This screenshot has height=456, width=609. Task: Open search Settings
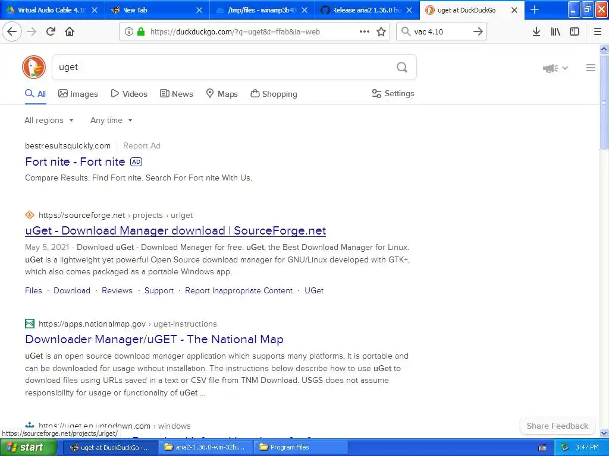(x=393, y=93)
